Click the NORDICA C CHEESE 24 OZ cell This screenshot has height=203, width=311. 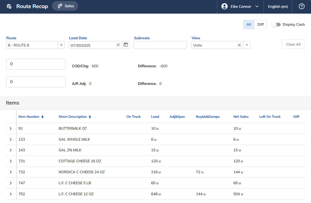tap(82, 172)
